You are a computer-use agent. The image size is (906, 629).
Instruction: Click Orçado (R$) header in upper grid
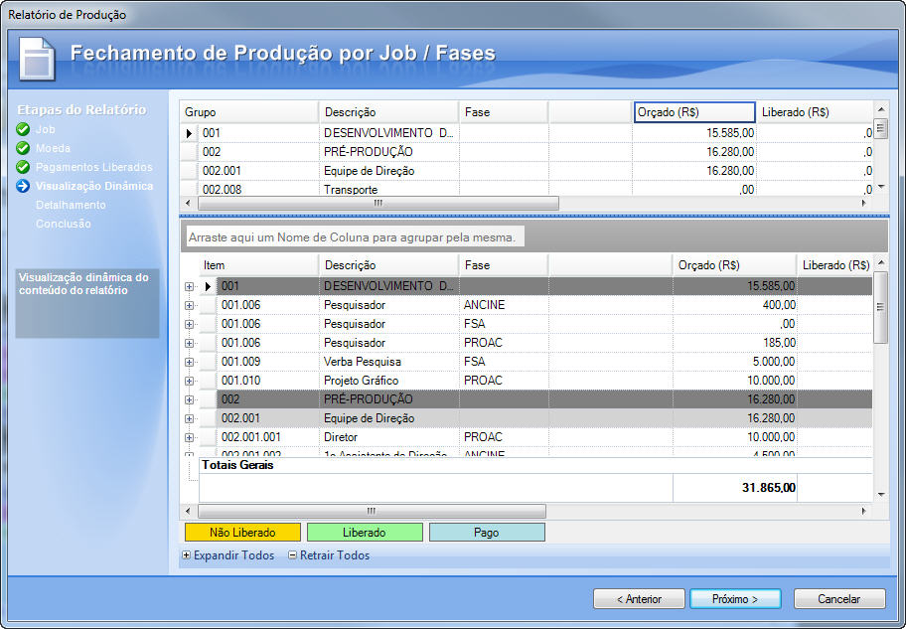point(694,112)
